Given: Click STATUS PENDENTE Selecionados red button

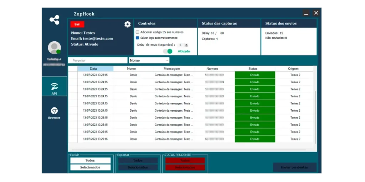Looking at the screenshot, I should (185, 167).
